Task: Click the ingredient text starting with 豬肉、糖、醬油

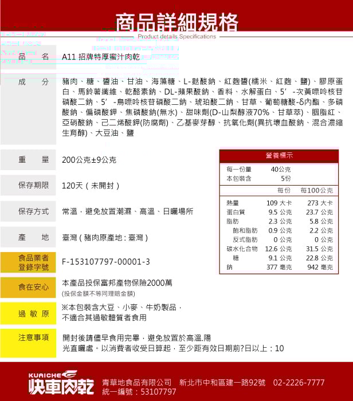Action: point(202,107)
